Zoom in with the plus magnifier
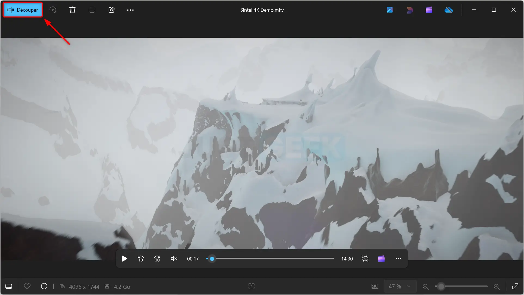The image size is (524, 295). tap(497, 286)
